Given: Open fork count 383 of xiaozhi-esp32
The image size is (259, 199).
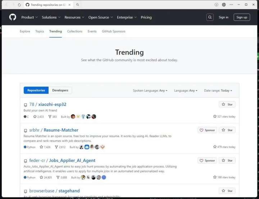Looking at the screenshot, I should pyautogui.click(x=53, y=117).
